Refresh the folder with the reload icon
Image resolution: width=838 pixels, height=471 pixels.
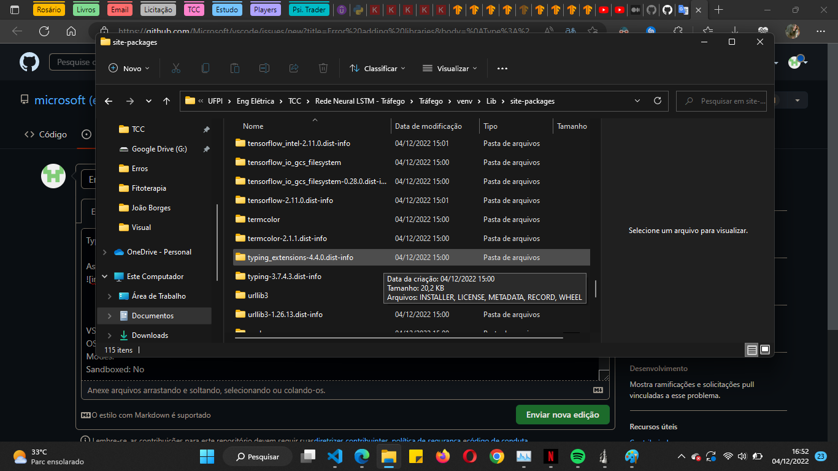(x=656, y=101)
